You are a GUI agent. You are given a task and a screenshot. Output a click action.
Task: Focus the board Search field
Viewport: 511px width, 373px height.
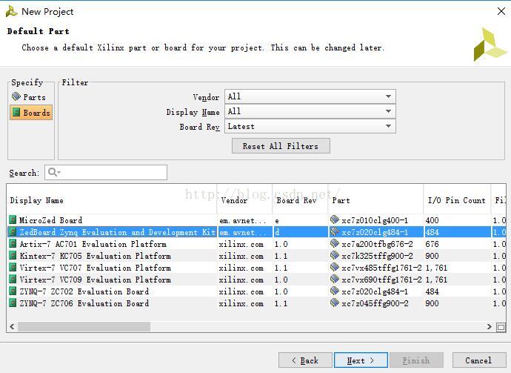click(x=106, y=172)
